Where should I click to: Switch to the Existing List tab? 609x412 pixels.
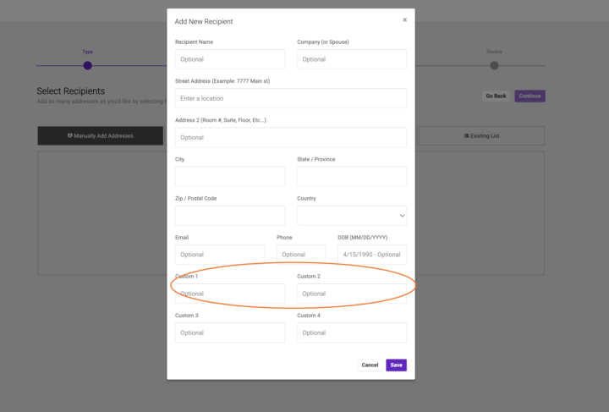pos(481,135)
